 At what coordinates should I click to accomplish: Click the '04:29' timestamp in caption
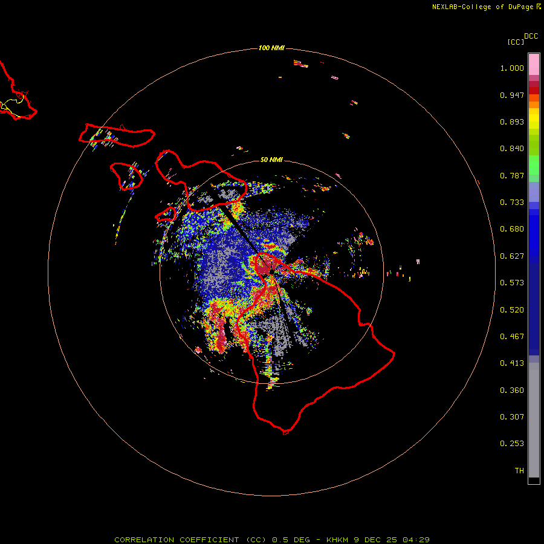pos(416,540)
